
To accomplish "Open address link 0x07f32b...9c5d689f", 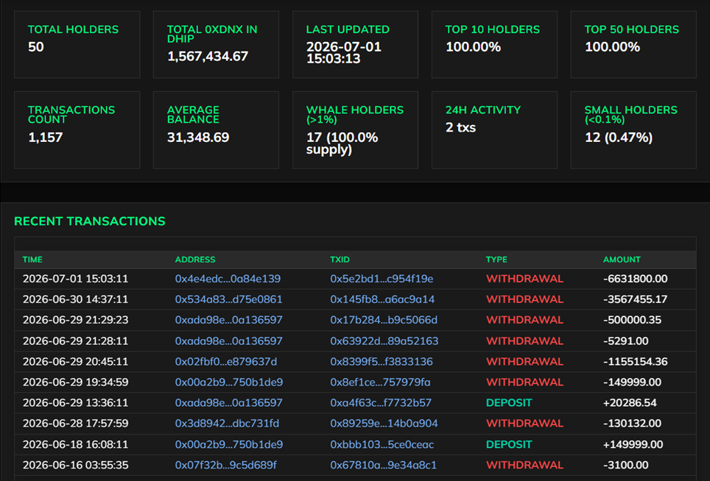I will point(226,465).
